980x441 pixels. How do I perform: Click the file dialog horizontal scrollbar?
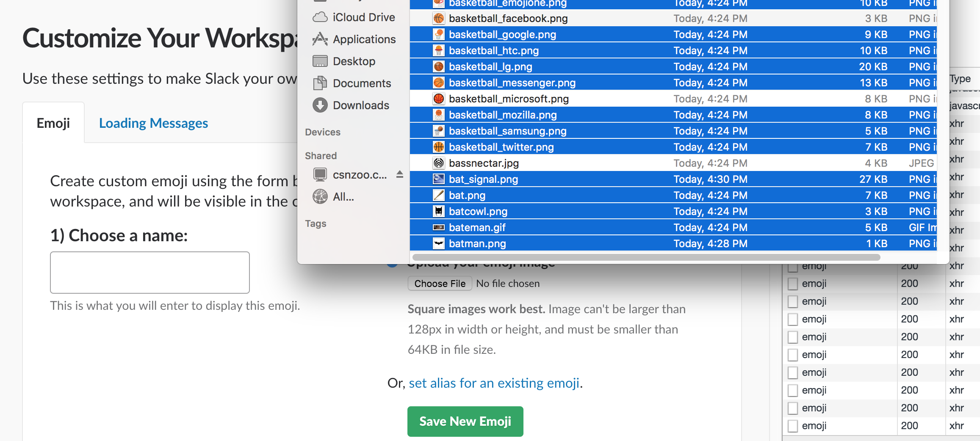coord(646,257)
